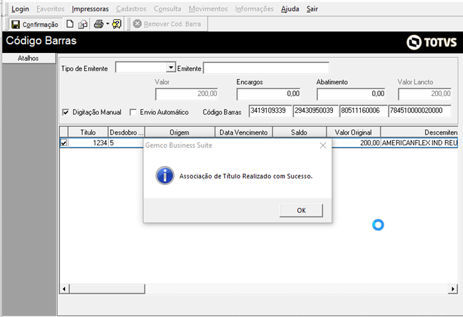This screenshot has height=317, width=463.
Task: Click the printer icon
Action: point(99,24)
